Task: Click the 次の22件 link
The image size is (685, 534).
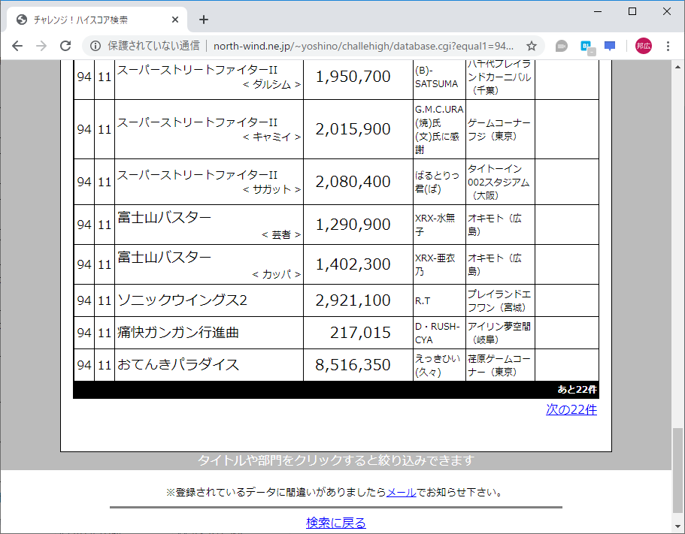Action: 571,409
